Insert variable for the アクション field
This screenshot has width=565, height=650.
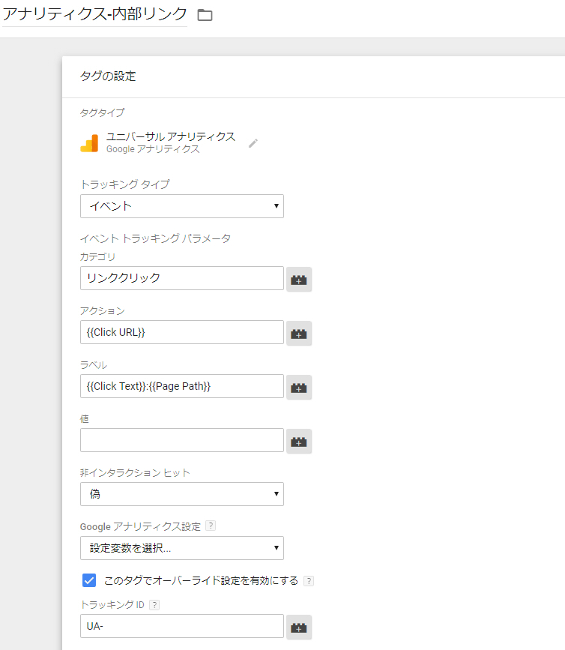pos(299,334)
